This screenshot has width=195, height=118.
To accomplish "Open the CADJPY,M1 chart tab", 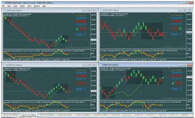I will tap(163, 115).
